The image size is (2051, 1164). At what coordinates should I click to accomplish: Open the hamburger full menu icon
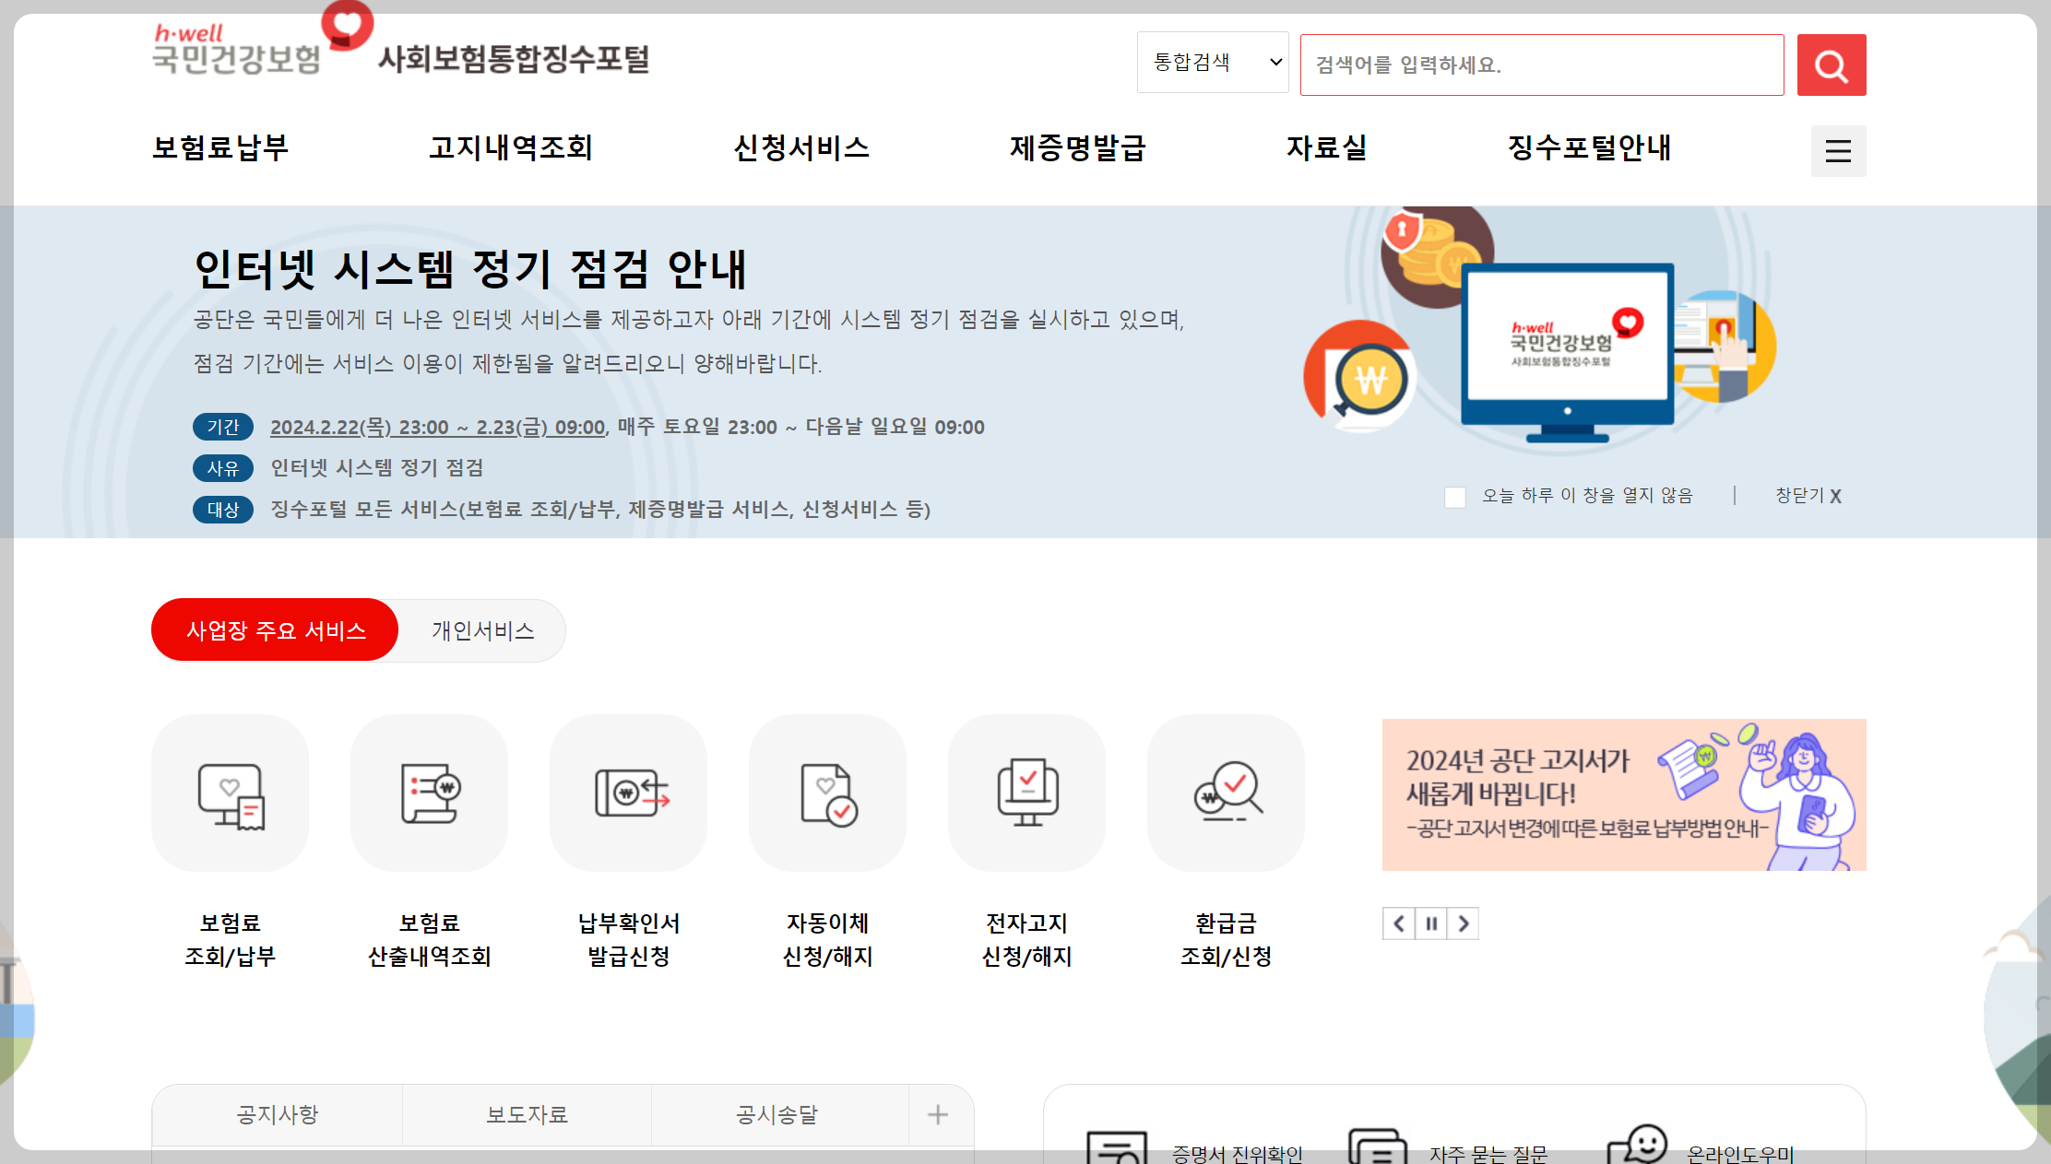click(1837, 151)
